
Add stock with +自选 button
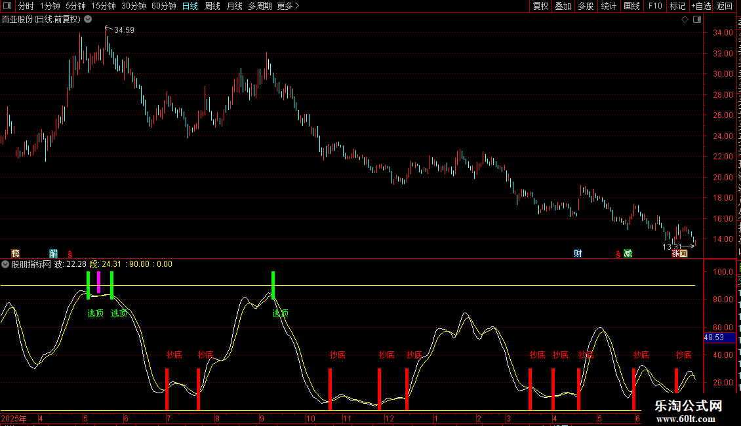click(x=701, y=6)
